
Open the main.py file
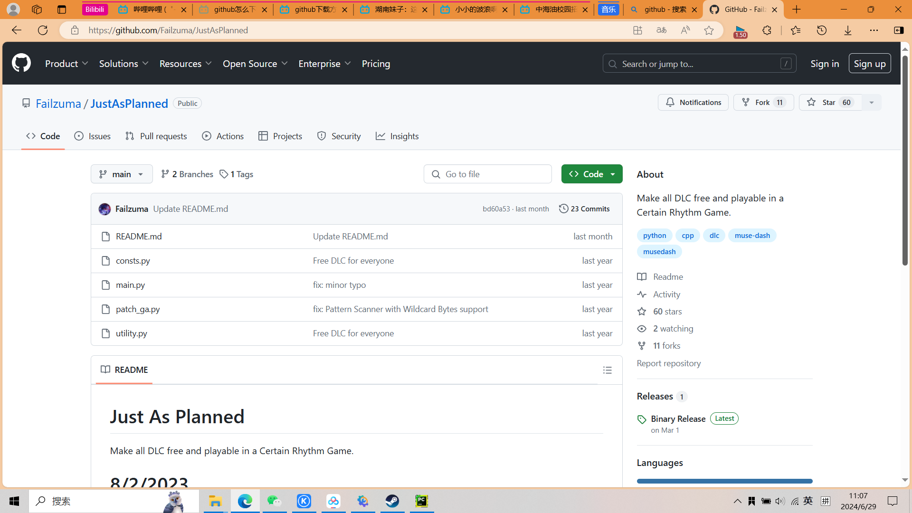(130, 285)
